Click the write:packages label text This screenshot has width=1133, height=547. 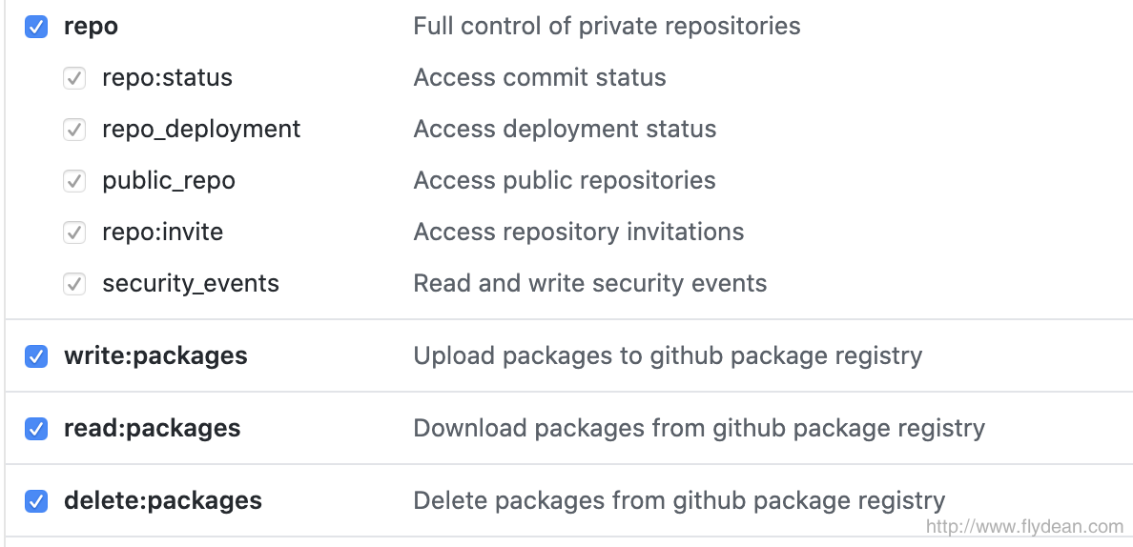[155, 356]
